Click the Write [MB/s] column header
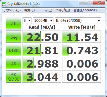Screen dimensions: 107x97 (x=82, y=27)
